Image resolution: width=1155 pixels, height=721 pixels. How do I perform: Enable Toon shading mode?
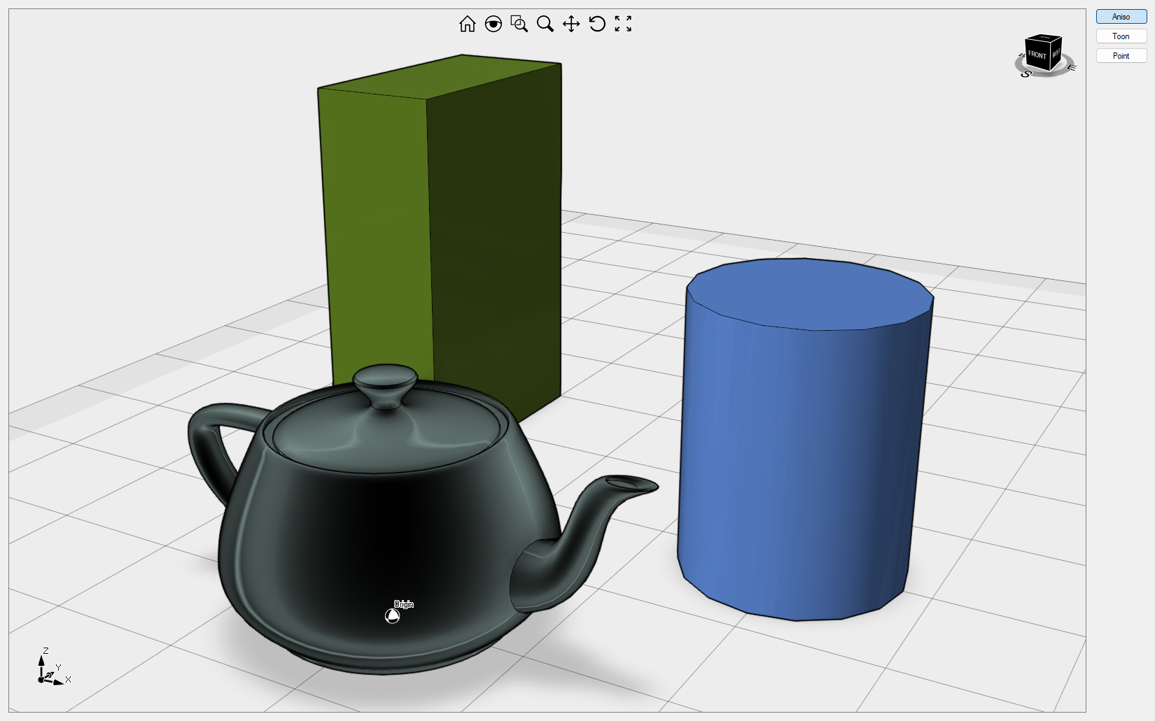click(x=1120, y=36)
